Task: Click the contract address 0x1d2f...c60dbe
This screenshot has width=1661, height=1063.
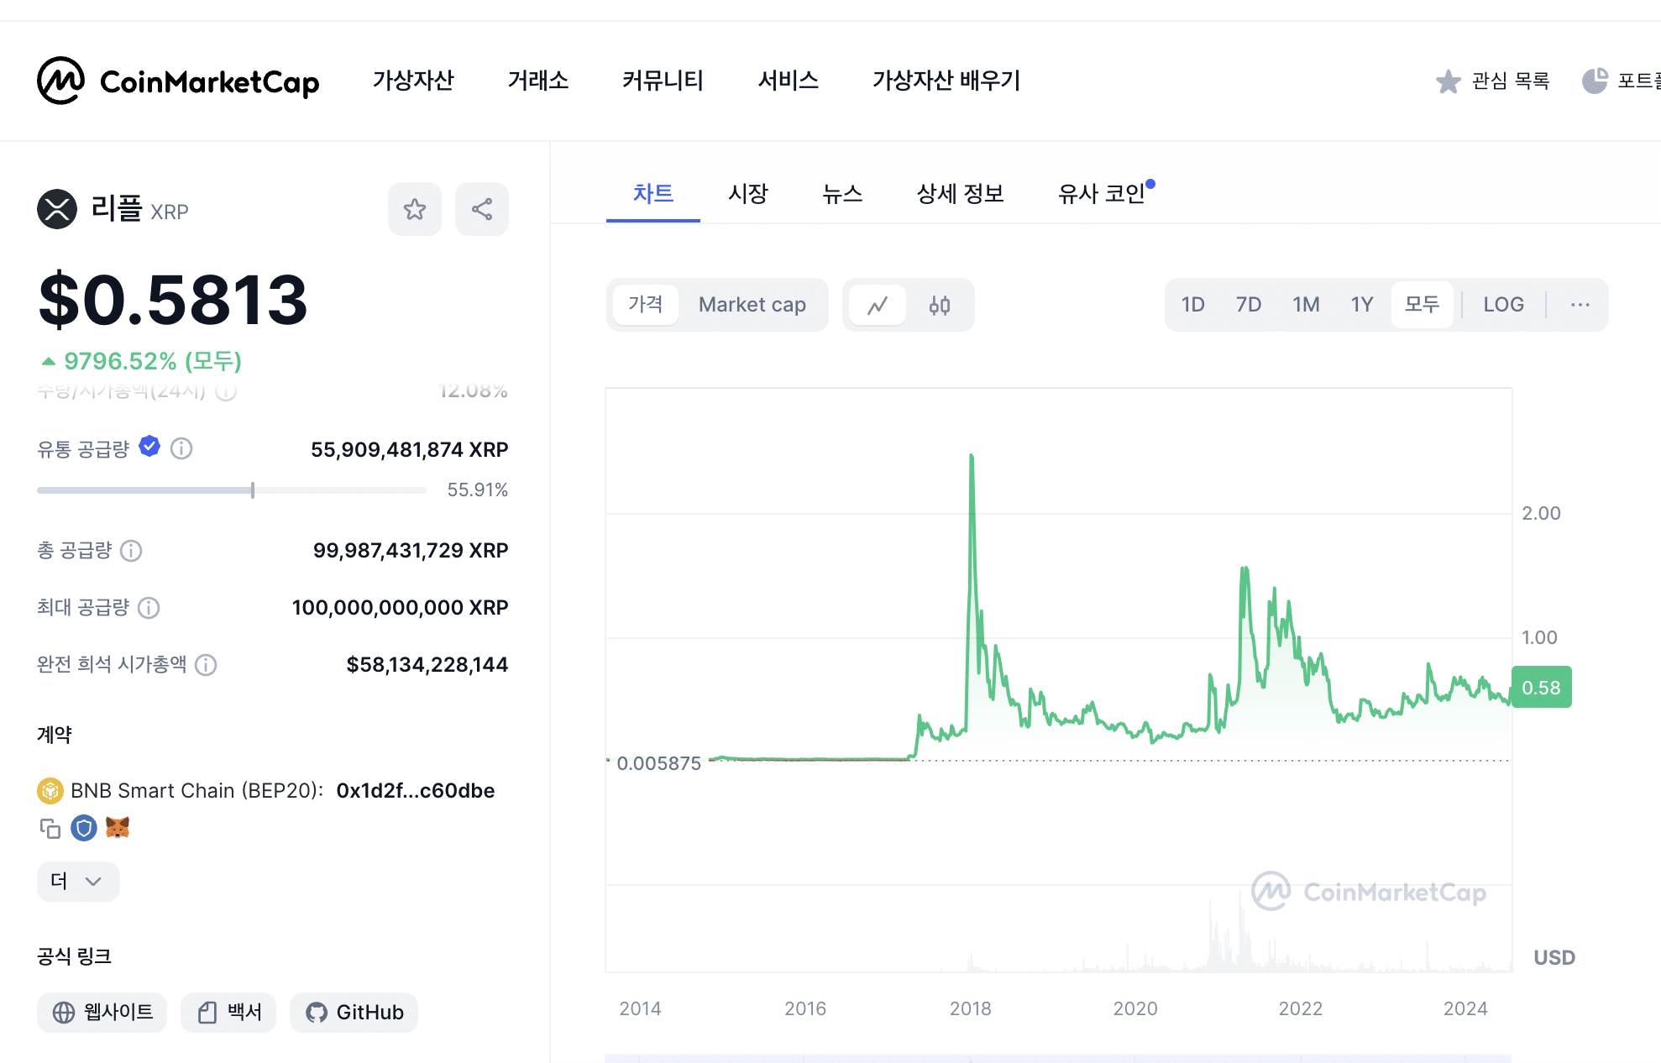Action: pyautogui.click(x=415, y=791)
